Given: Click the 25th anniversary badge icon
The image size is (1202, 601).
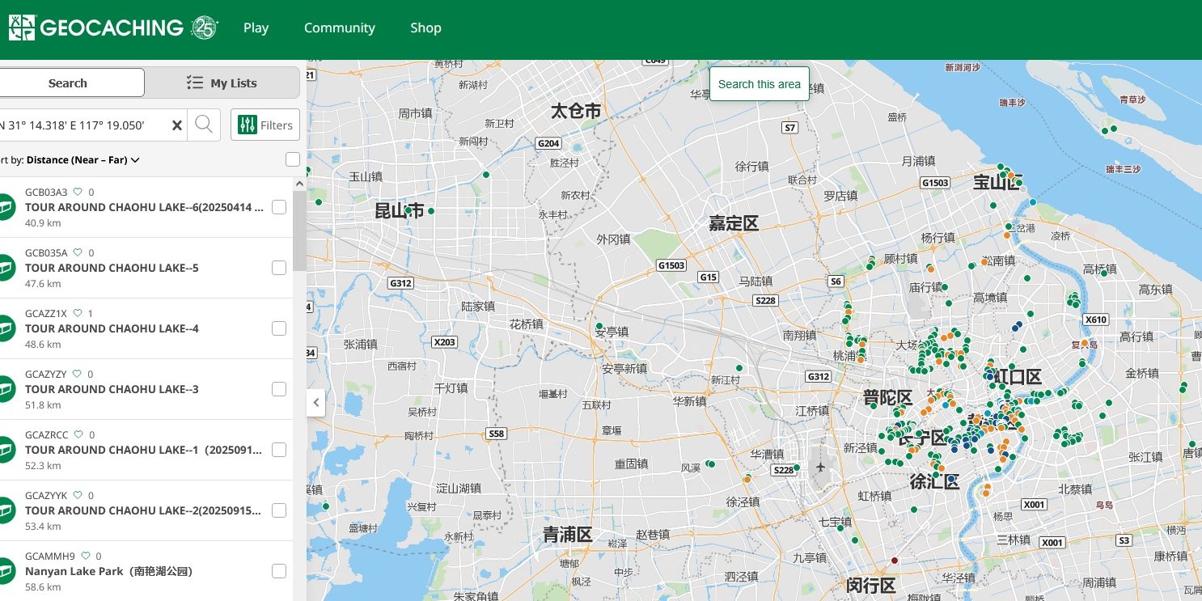Looking at the screenshot, I should [x=202, y=28].
